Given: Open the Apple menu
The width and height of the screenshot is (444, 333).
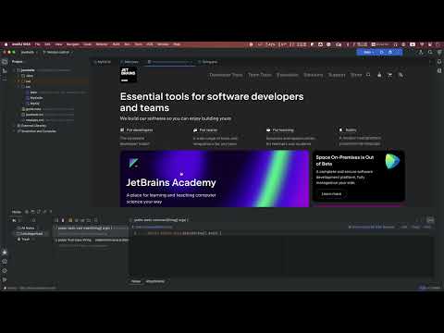Looking at the screenshot, I should pos(6,44).
